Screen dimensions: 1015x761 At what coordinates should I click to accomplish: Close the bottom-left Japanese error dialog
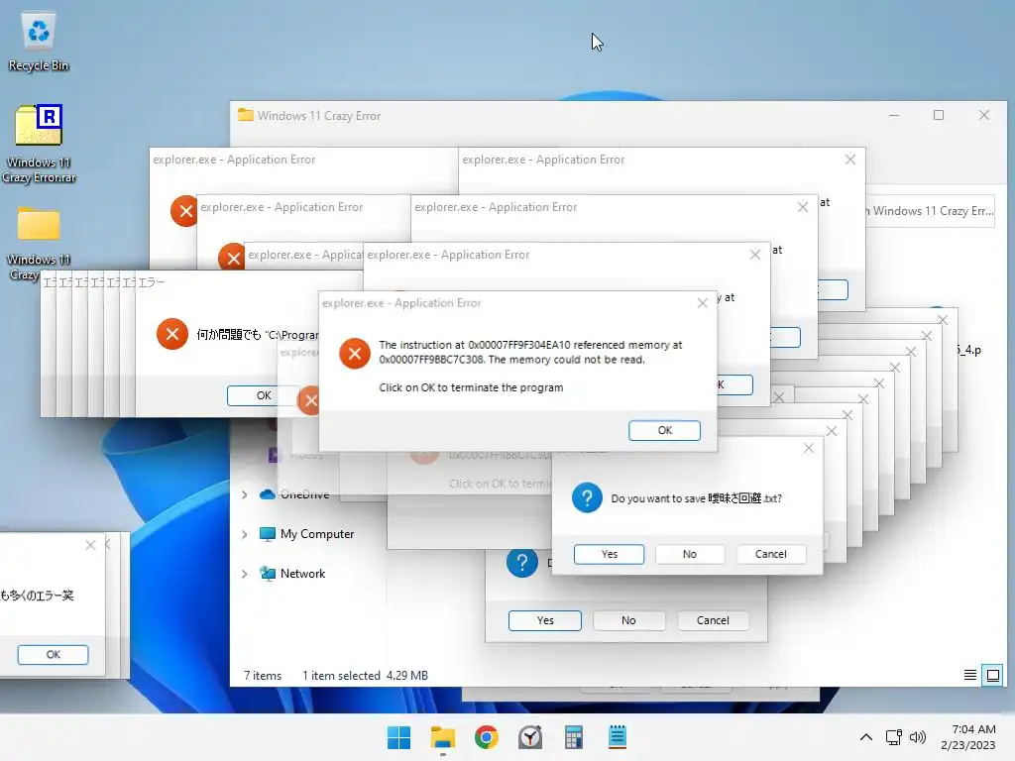click(x=90, y=545)
